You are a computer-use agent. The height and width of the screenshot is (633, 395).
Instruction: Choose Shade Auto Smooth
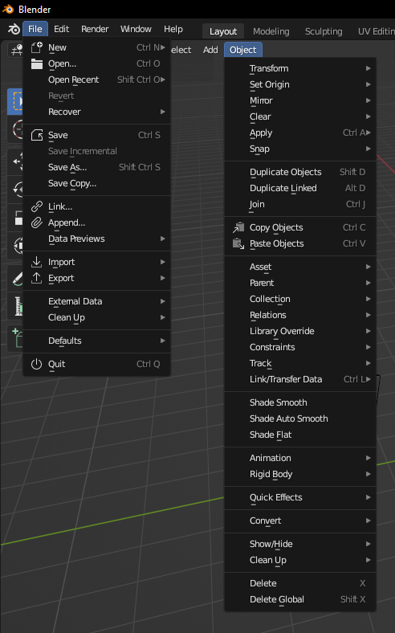click(x=300, y=419)
